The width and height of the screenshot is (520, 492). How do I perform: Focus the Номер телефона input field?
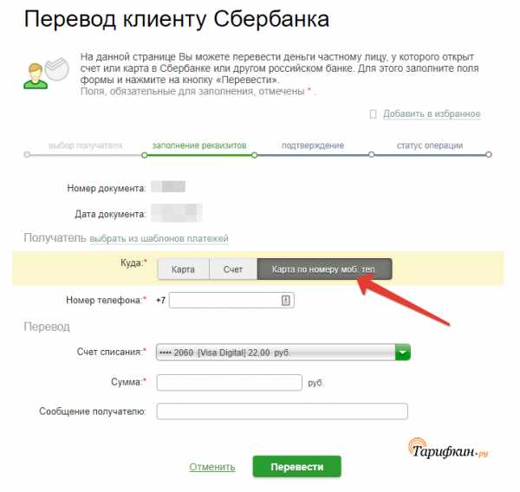(x=231, y=301)
